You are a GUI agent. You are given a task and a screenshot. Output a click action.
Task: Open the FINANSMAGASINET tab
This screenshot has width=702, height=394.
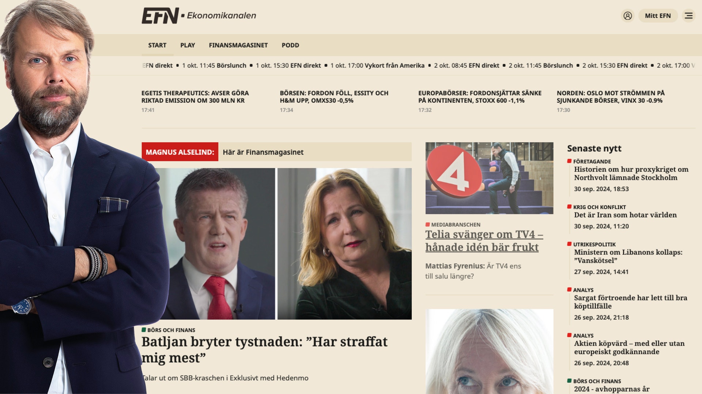(x=238, y=45)
